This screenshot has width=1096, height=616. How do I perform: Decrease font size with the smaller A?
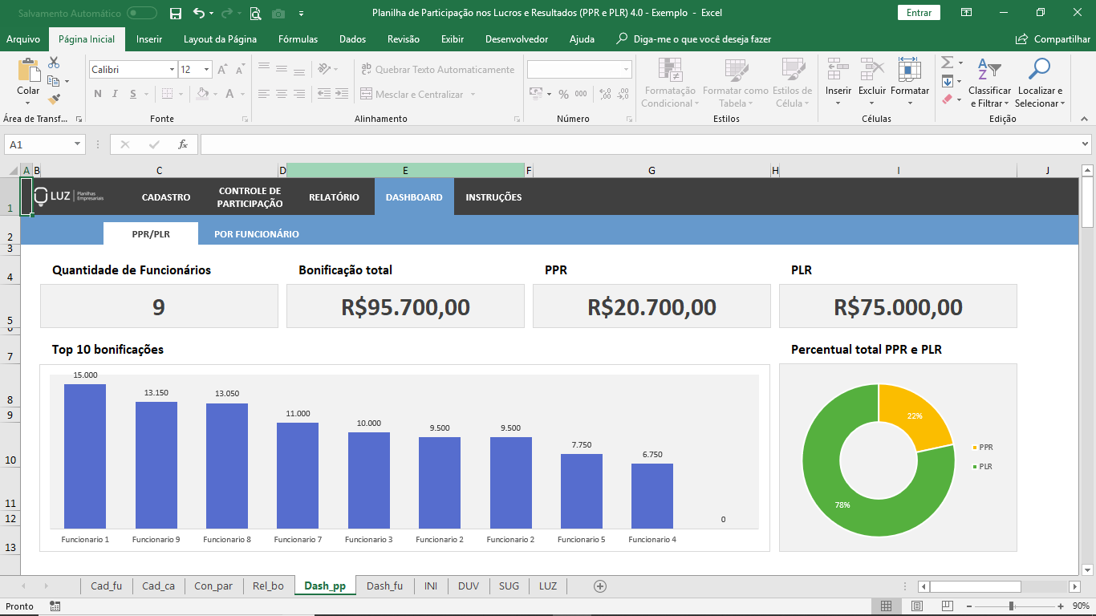coord(242,70)
